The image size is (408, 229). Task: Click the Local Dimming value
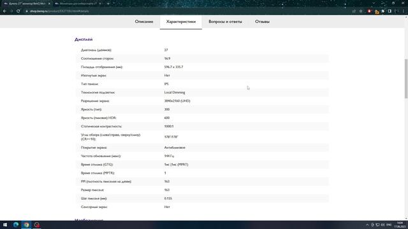[175, 92]
